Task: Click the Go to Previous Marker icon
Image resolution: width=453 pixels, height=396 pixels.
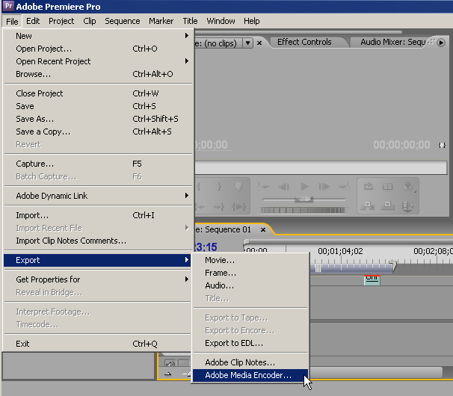Action: click(262, 187)
